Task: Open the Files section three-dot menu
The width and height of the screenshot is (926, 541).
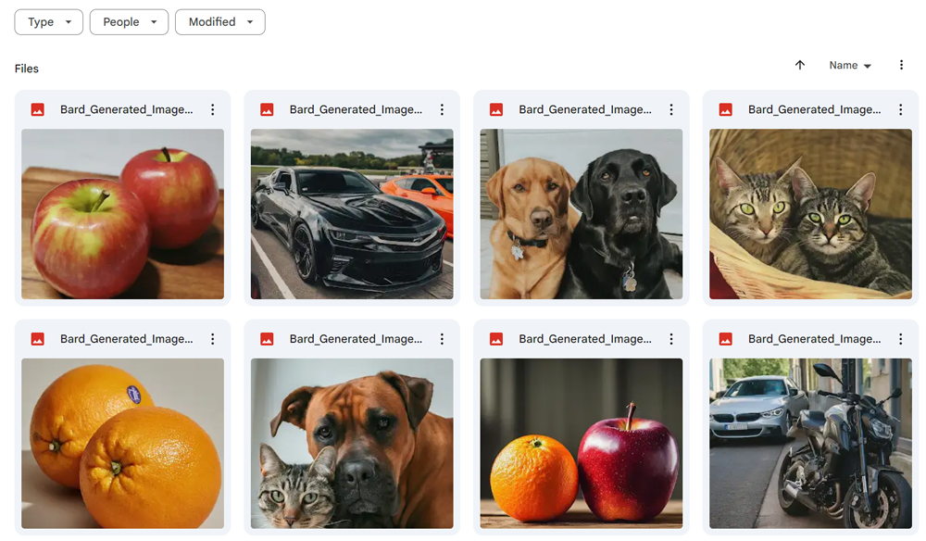Action: 901,65
